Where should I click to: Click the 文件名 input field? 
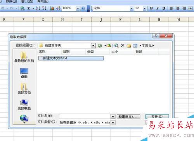tap(85, 117)
